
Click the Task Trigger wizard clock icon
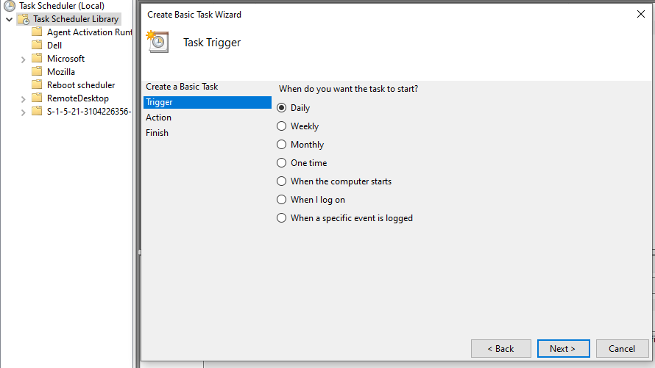coord(157,42)
